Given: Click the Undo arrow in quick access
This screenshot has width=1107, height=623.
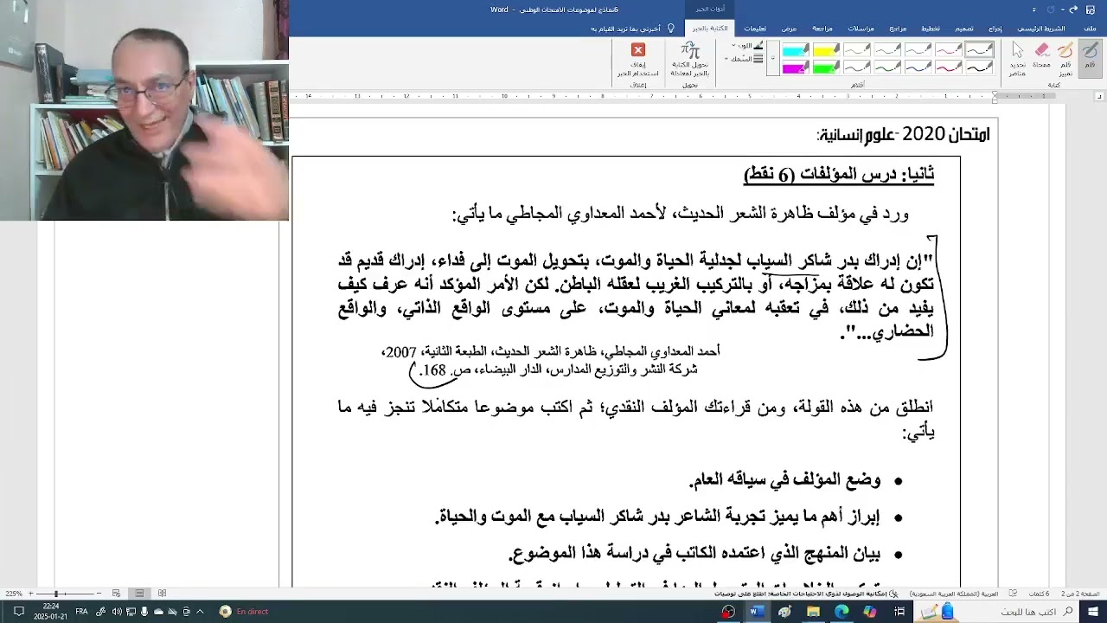Looking at the screenshot, I should tap(1073, 10).
